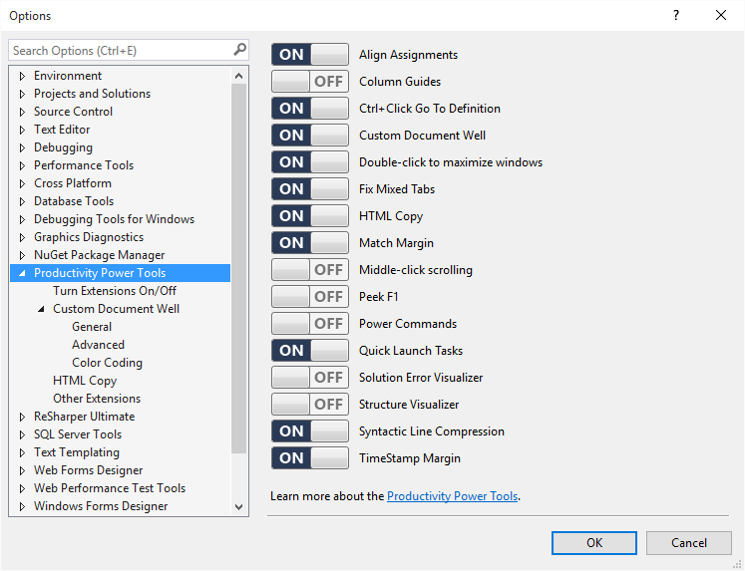Collapse Productivity Power Tools node arrow

point(22,273)
